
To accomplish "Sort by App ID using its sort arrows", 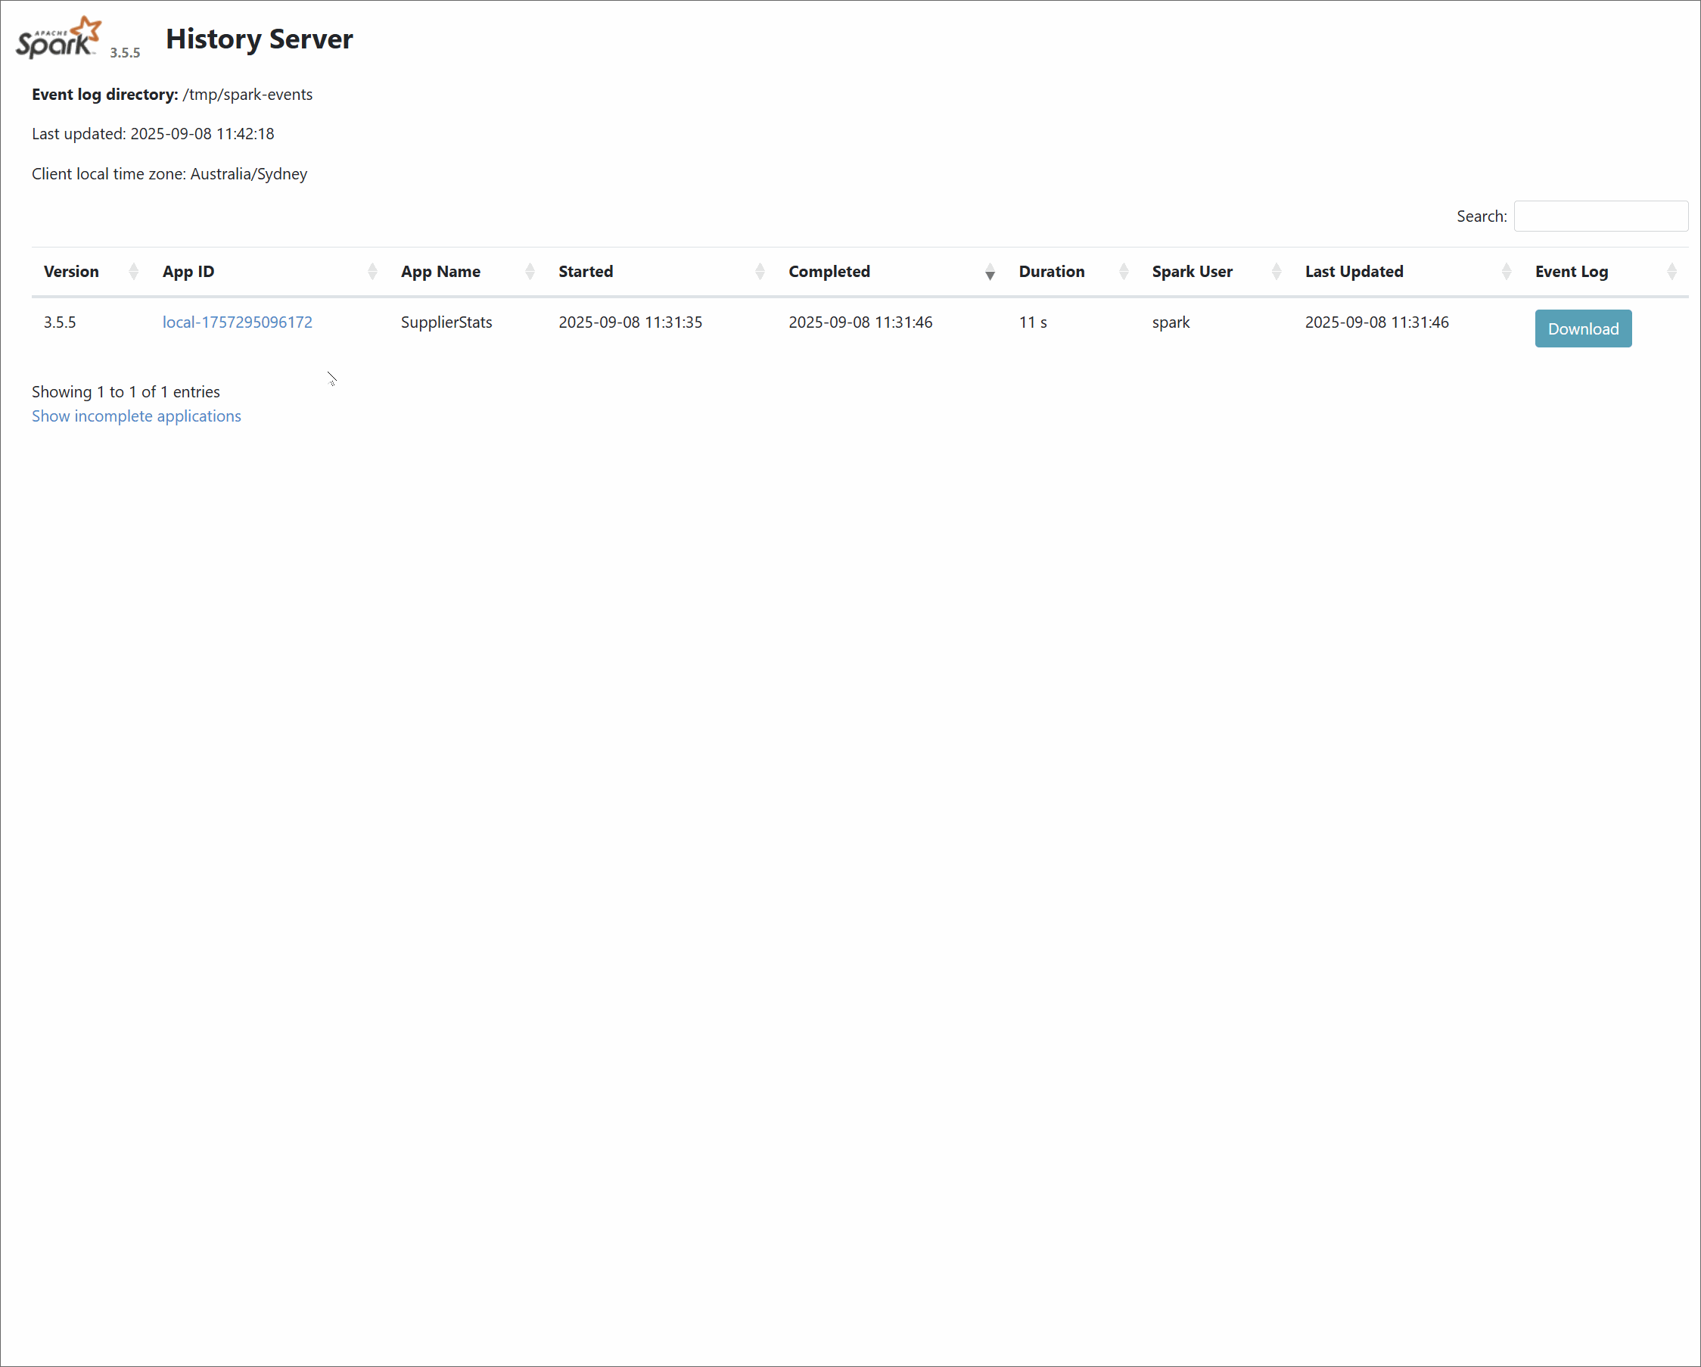I will [372, 272].
